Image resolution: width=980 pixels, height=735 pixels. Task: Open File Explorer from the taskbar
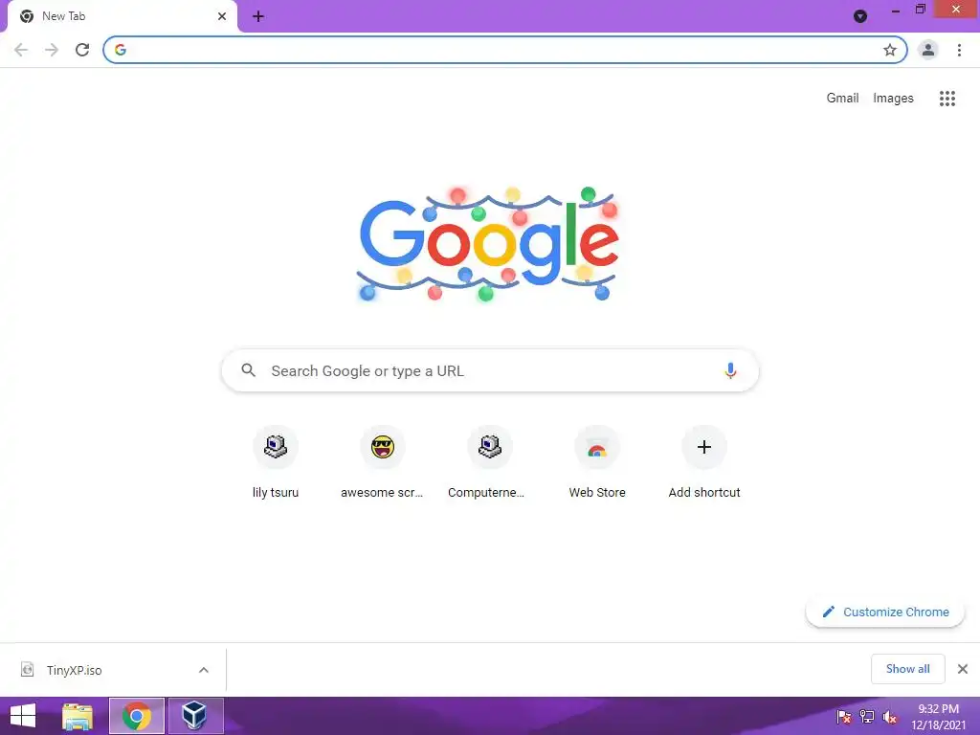[x=77, y=716]
